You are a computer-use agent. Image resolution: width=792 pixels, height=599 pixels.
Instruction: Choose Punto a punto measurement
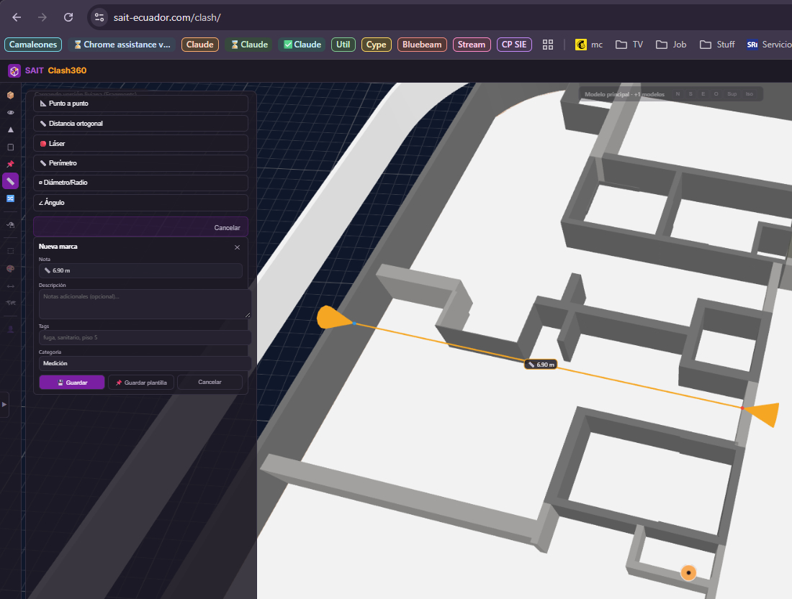(x=140, y=104)
